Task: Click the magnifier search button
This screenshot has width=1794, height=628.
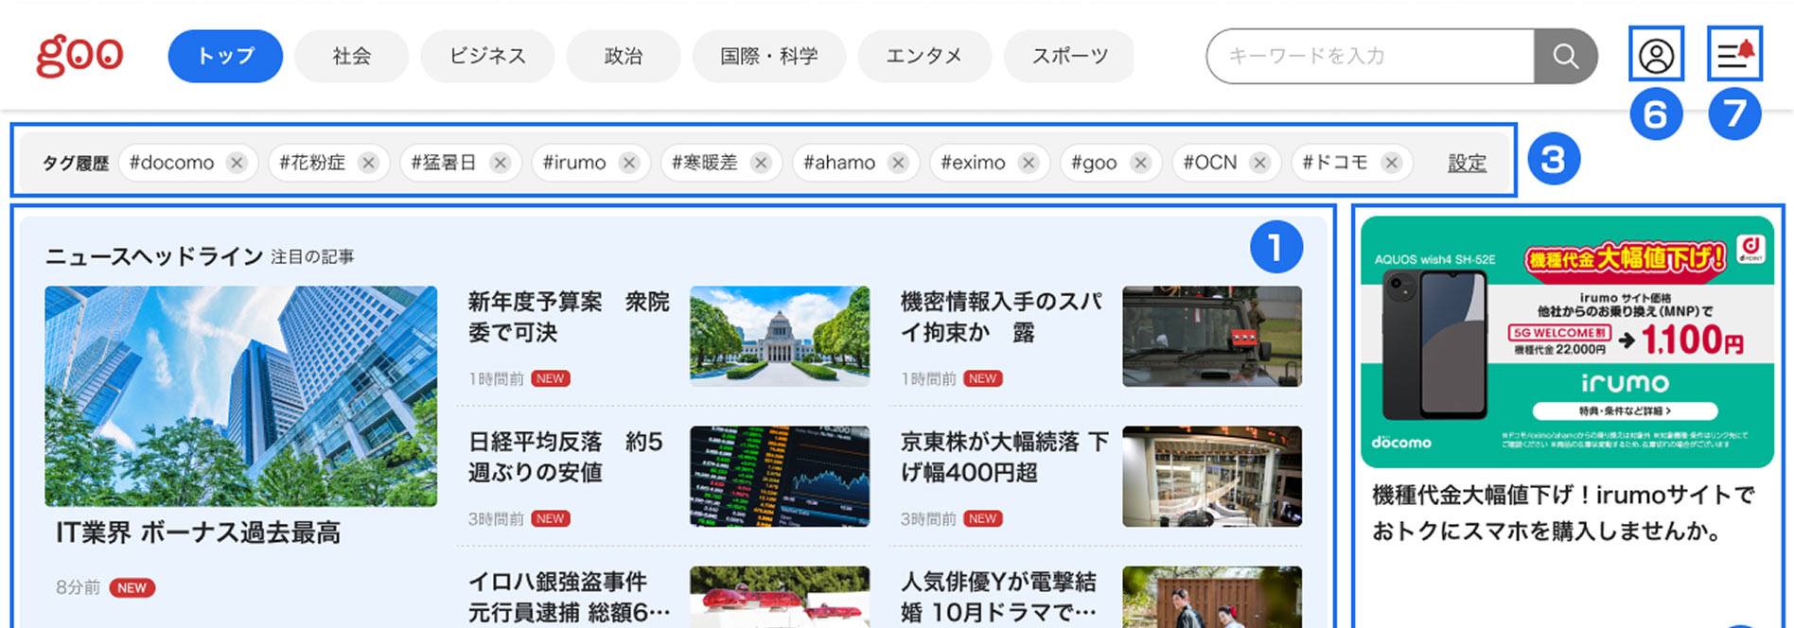Action: [1566, 56]
